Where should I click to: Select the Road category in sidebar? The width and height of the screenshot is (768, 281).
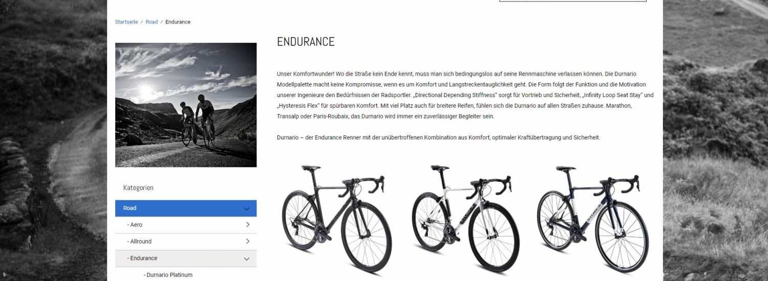pos(186,208)
